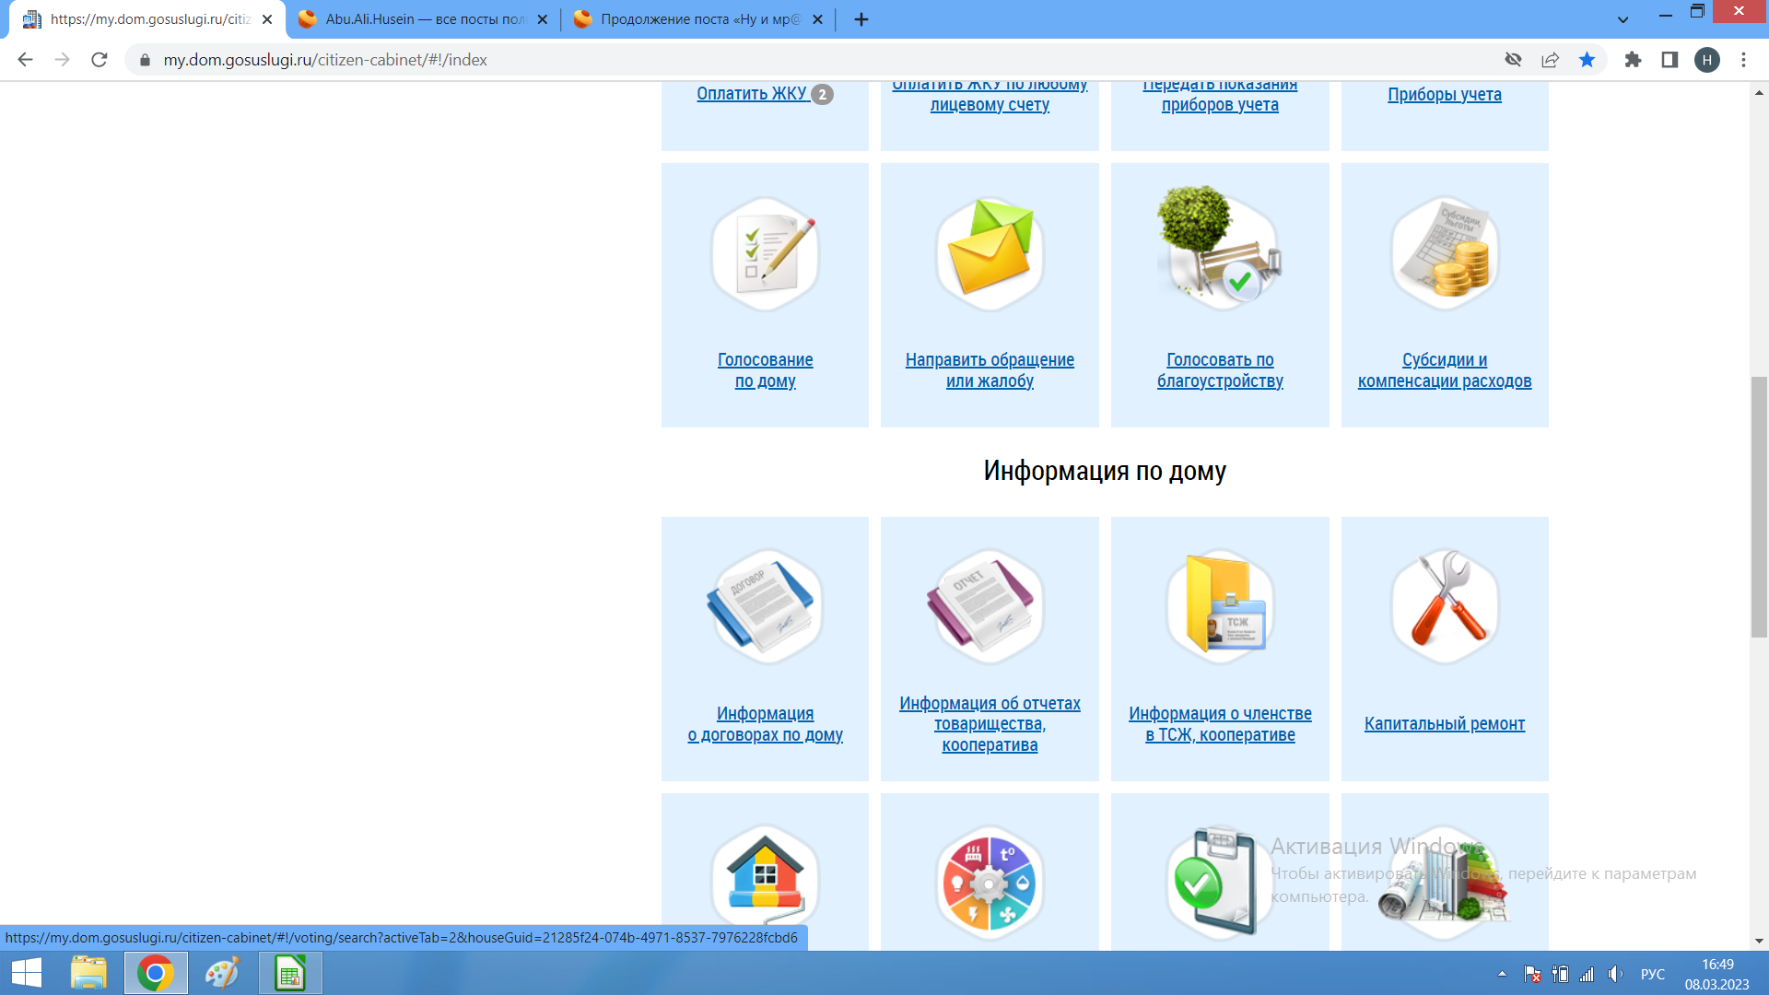Open the blue contract documents icon
Image resolution: width=1769 pixels, height=995 pixels.
click(x=765, y=607)
